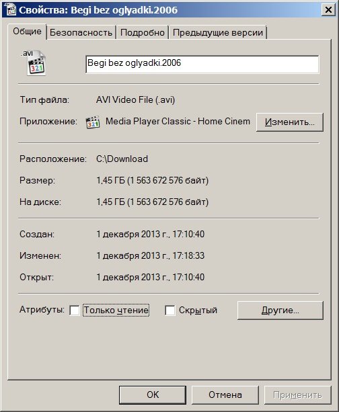339x412 pixels.
Task: Confirm with the OK button
Action: click(x=153, y=395)
